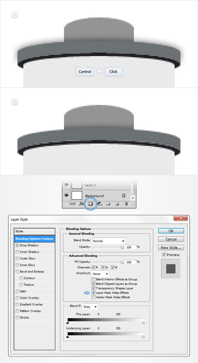Hide the Background layer eye icon
This screenshot has width=198, height=363.
coord(66,195)
